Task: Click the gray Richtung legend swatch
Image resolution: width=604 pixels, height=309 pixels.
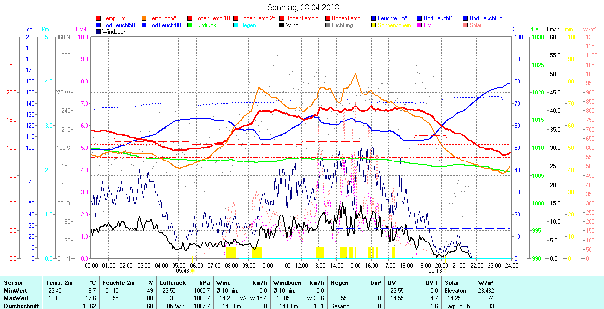Action: coord(328,25)
